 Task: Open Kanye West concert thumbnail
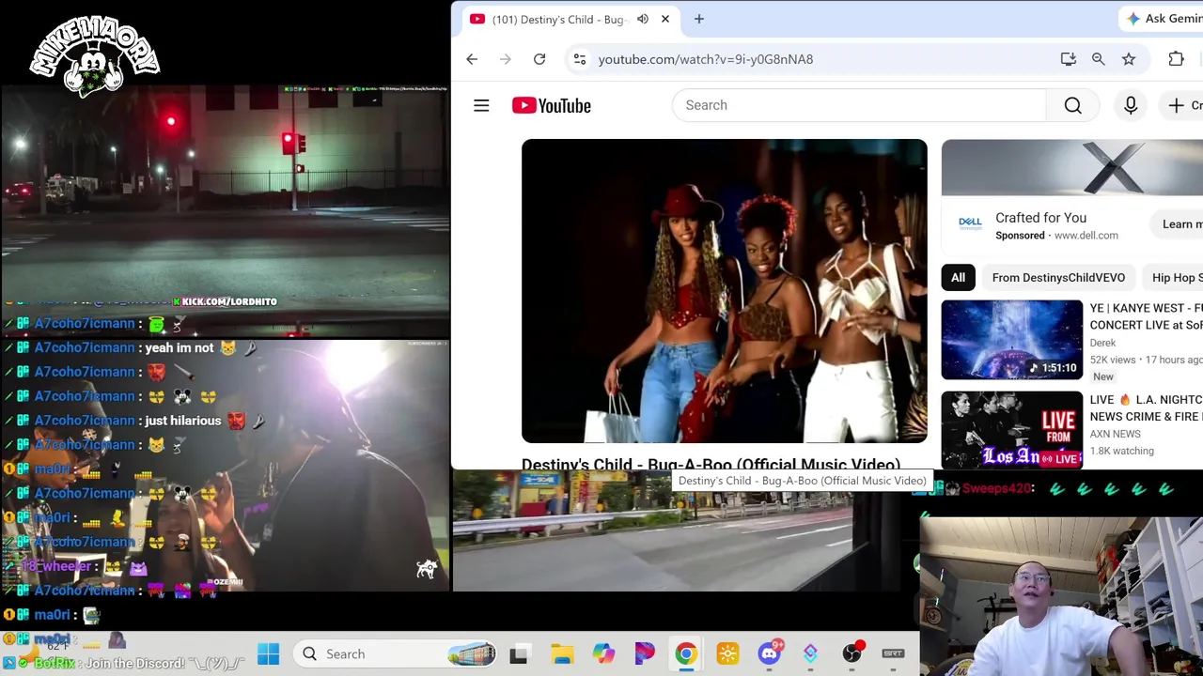1012,340
